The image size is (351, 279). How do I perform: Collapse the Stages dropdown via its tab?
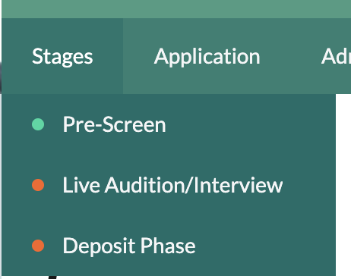62,56
